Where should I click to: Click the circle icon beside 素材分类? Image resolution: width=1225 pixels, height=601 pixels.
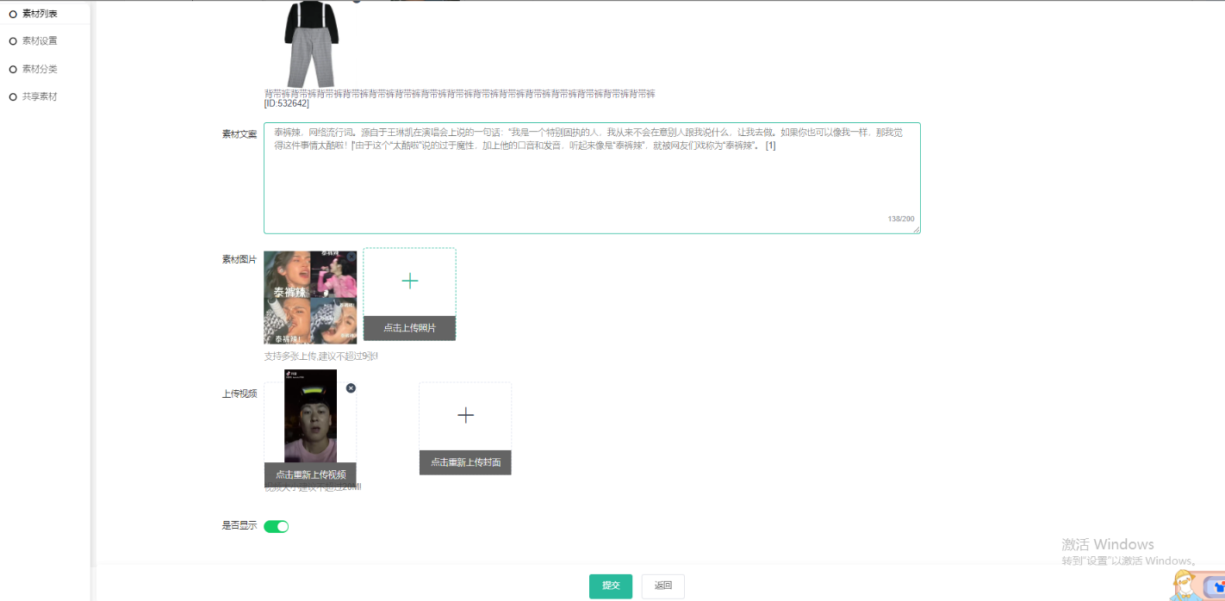pos(13,69)
